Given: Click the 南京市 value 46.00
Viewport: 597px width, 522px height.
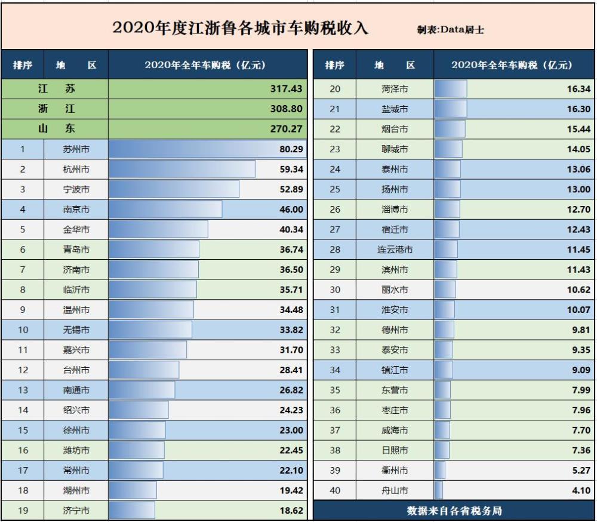Looking at the screenshot, I should (291, 209).
